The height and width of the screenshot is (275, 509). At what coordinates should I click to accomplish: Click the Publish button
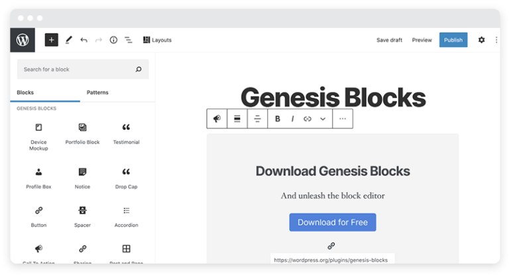click(x=453, y=40)
